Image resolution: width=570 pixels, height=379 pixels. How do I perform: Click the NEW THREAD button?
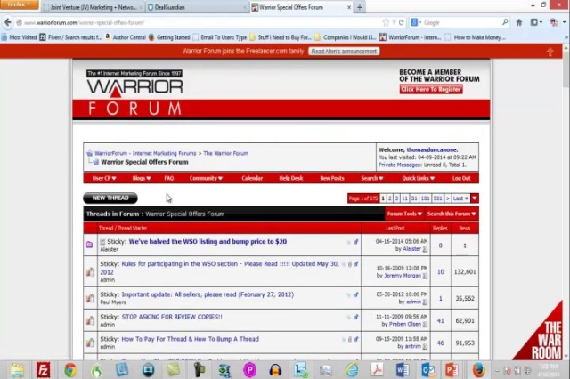[110, 198]
